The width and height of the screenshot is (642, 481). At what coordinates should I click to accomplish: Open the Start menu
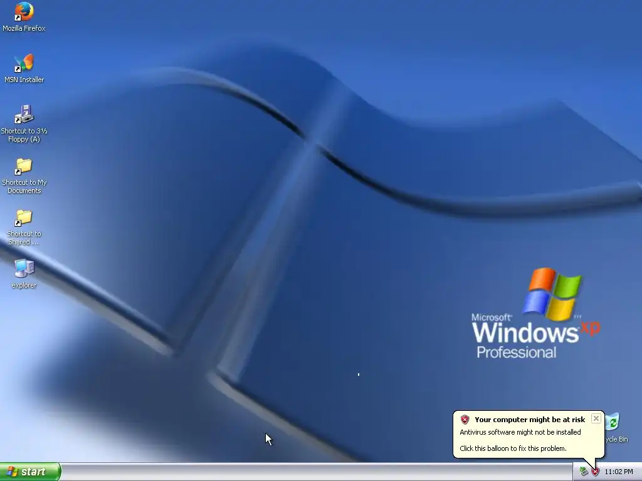pos(30,472)
